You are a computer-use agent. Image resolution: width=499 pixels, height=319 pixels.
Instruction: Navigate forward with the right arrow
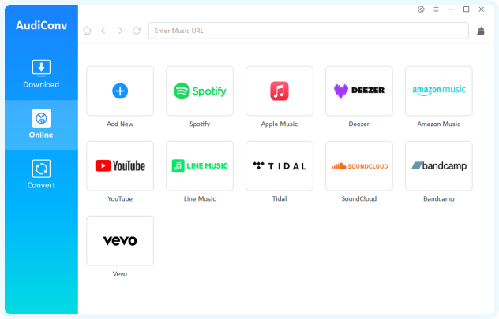(x=120, y=31)
